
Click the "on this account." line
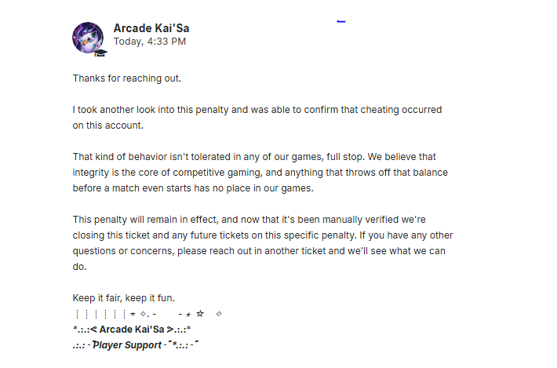[x=108, y=126]
